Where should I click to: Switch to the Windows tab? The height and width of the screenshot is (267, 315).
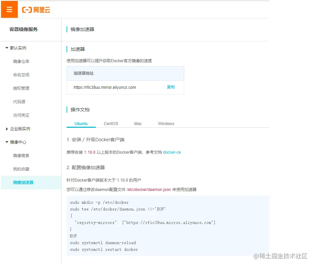[x=166, y=124]
